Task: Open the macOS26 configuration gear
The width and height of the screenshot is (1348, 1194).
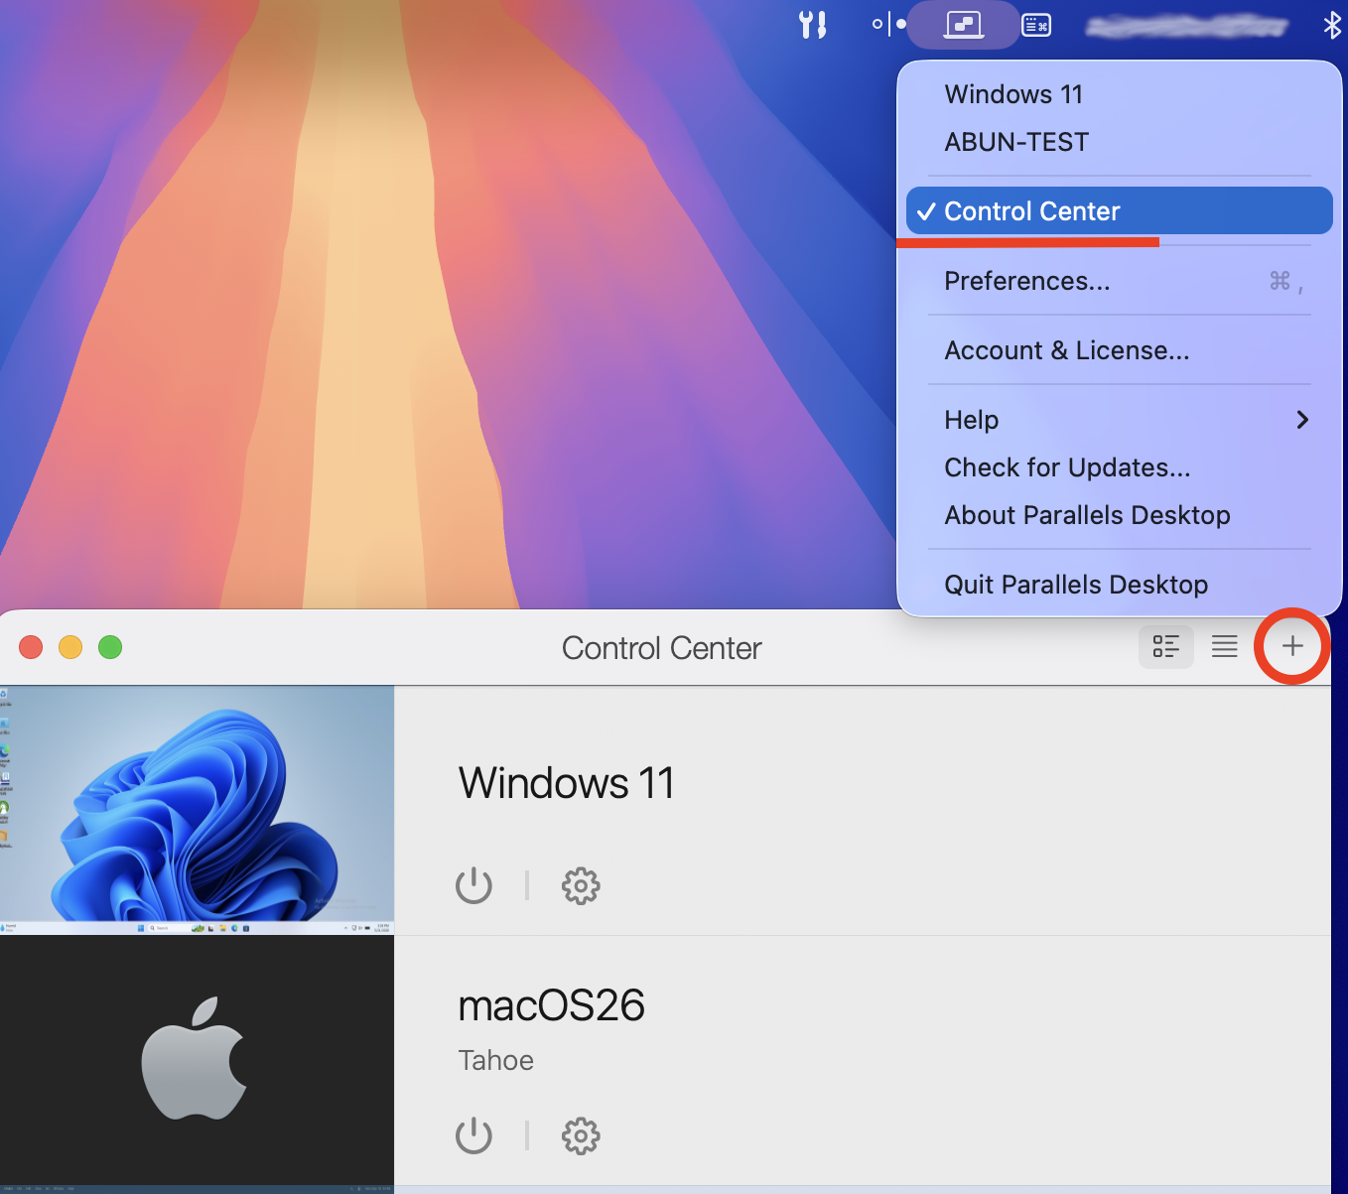Action: tap(581, 1135)
